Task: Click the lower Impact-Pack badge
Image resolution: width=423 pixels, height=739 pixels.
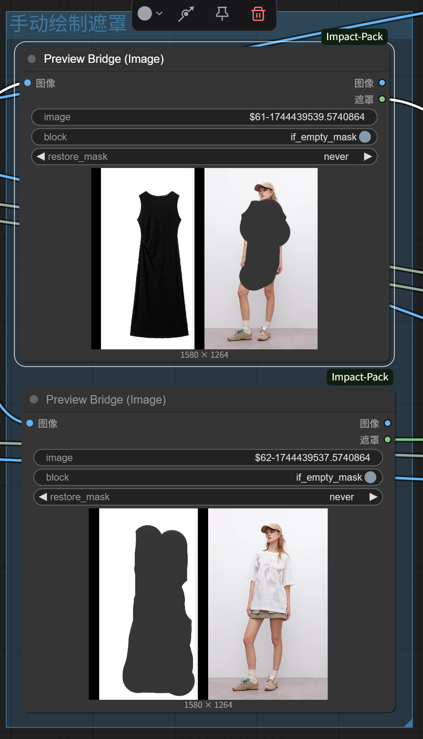Action: coord(359,377)
